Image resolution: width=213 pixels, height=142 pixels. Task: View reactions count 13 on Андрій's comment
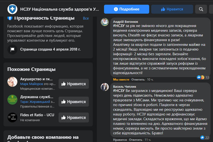pyautogui.click(x=203, y=77)
